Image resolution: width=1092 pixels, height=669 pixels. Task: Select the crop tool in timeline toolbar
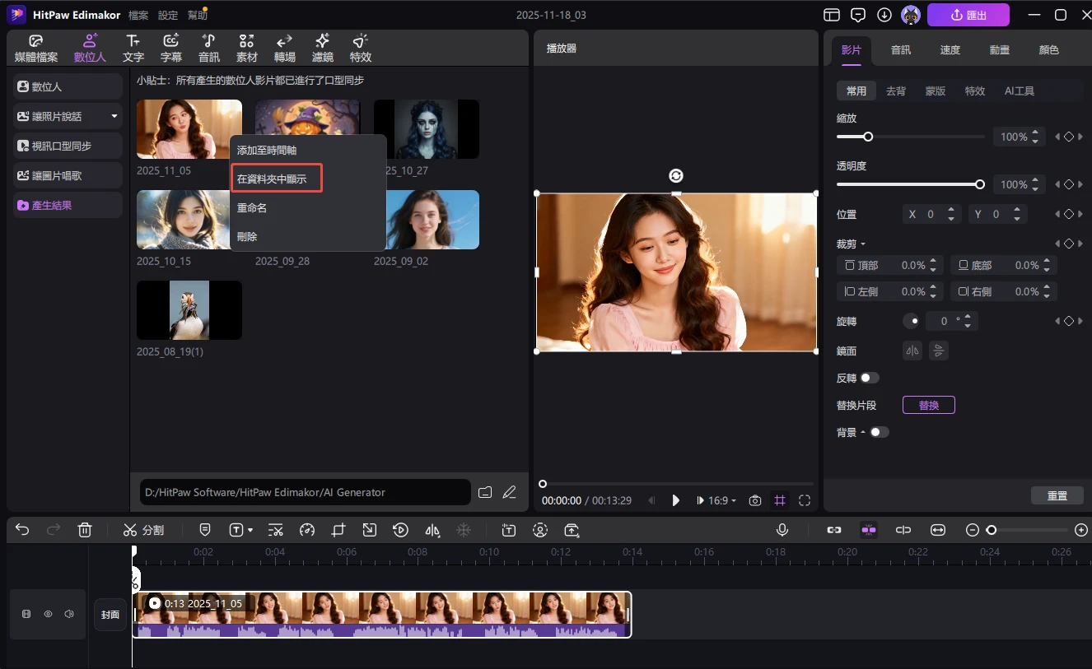(x=338, y=530)
